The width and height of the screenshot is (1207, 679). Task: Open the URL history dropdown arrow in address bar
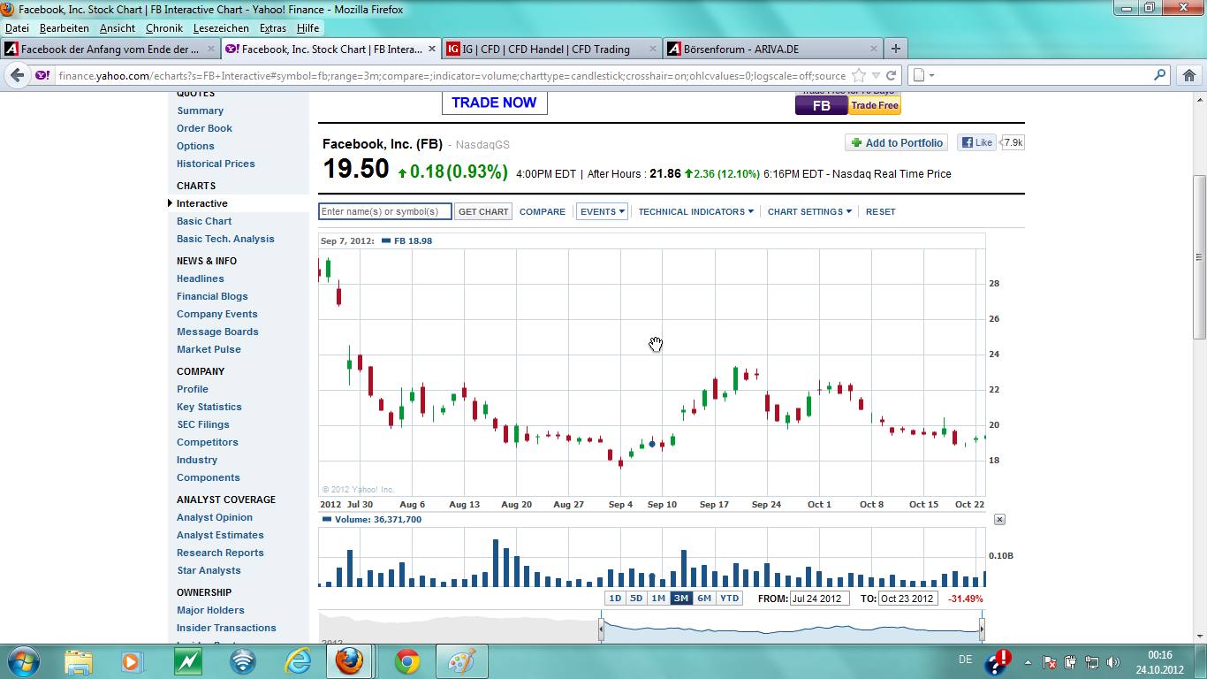coord(876,76)
